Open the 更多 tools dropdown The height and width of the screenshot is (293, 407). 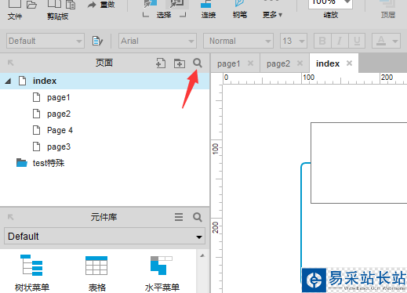point(272,15)
